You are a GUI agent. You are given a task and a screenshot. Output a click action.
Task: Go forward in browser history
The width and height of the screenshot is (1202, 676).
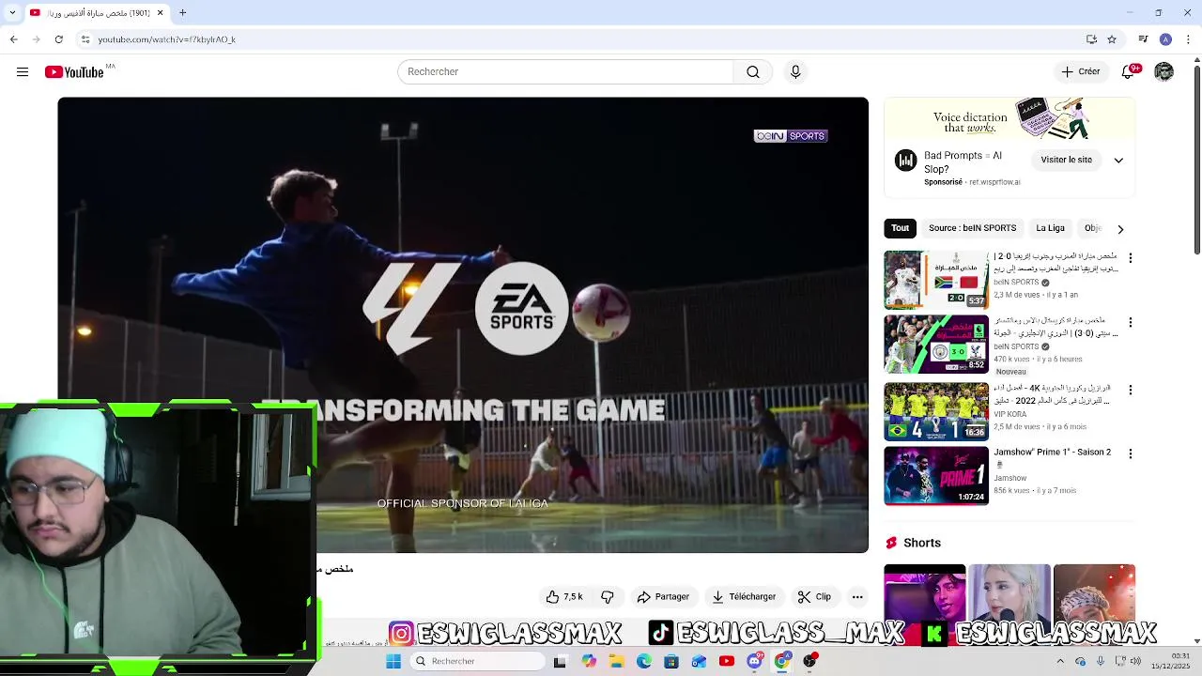[x=36, y=39]
